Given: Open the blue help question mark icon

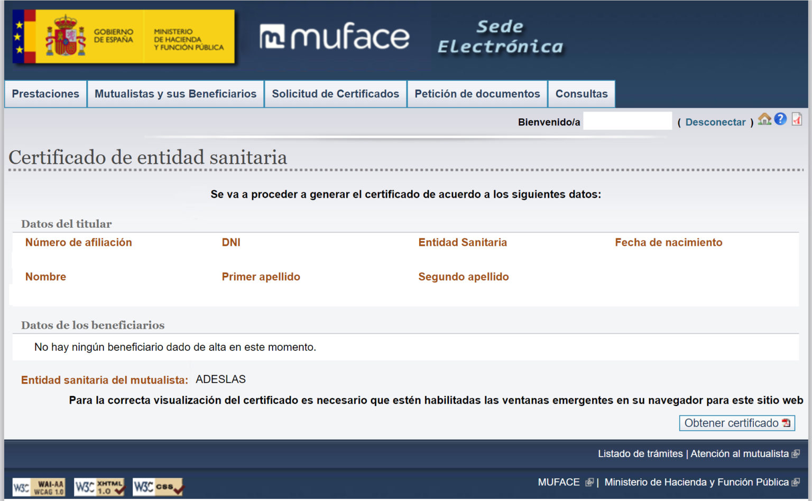Looking at the screenshot, I should 780,120.
